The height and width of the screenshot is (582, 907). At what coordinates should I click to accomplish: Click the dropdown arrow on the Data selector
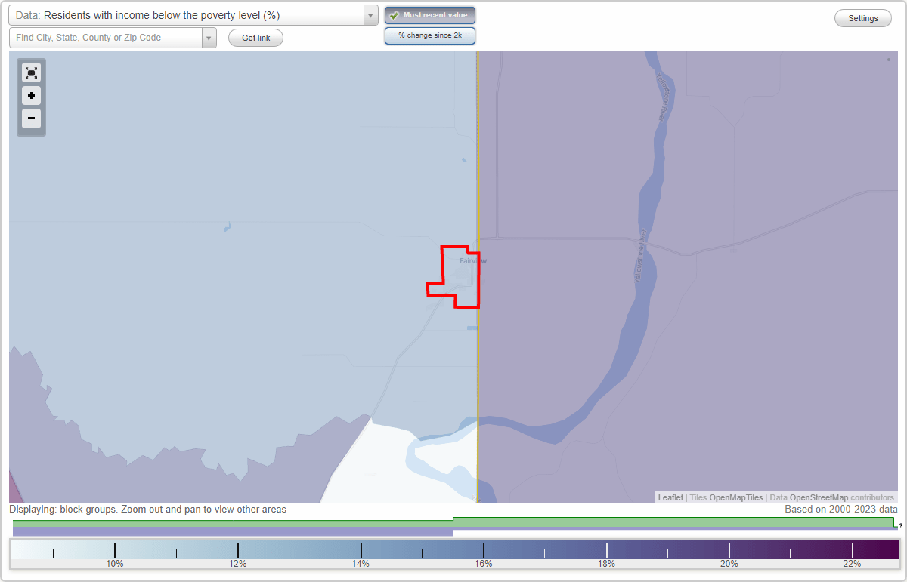(x=370, y=15)
